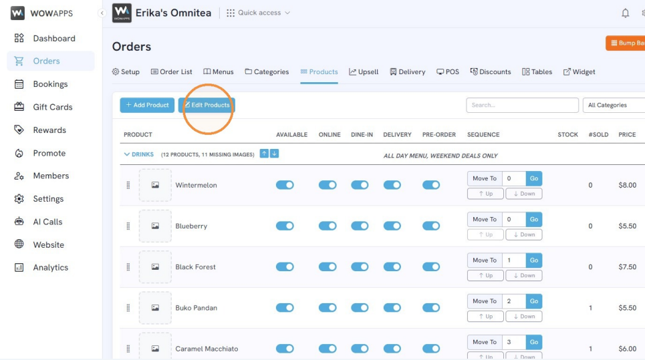645x360 pixels.
Task: Click the Edit Products button
Action: click(x=207, y=106)
